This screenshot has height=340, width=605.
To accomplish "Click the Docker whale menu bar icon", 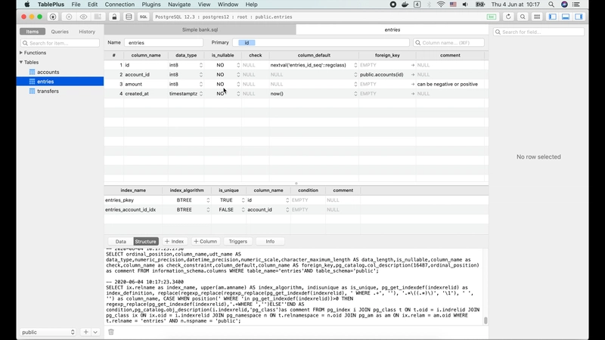I will tap(405, 5).
